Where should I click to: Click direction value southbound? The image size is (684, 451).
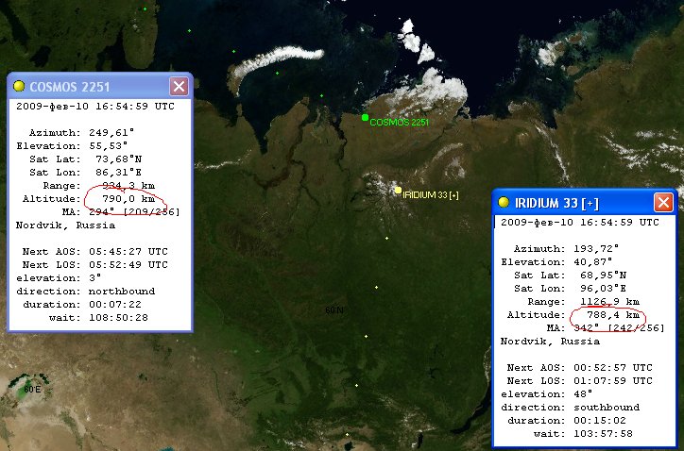(607, 407)
